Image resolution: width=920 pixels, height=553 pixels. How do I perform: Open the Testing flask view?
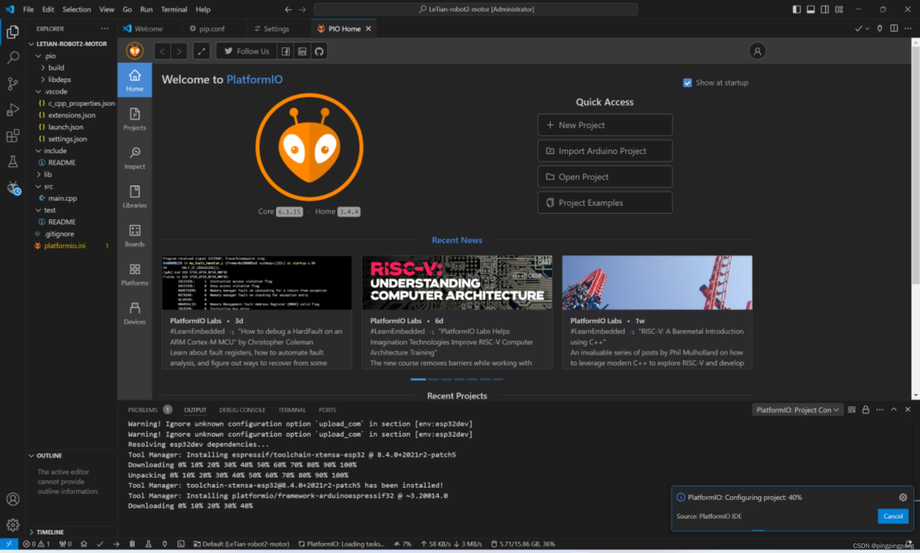(x=13, y=161)
